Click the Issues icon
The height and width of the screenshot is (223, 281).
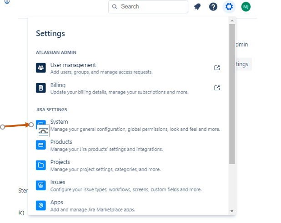40,185
